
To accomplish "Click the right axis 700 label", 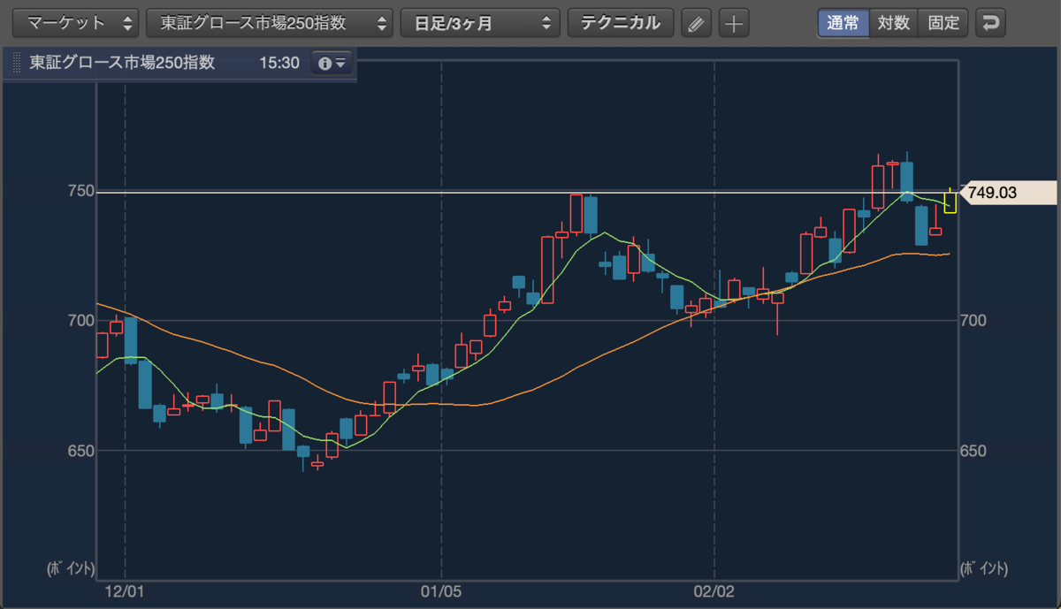I will point(973,321).
